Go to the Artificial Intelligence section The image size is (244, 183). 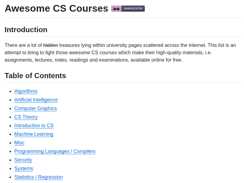(36, 100)
